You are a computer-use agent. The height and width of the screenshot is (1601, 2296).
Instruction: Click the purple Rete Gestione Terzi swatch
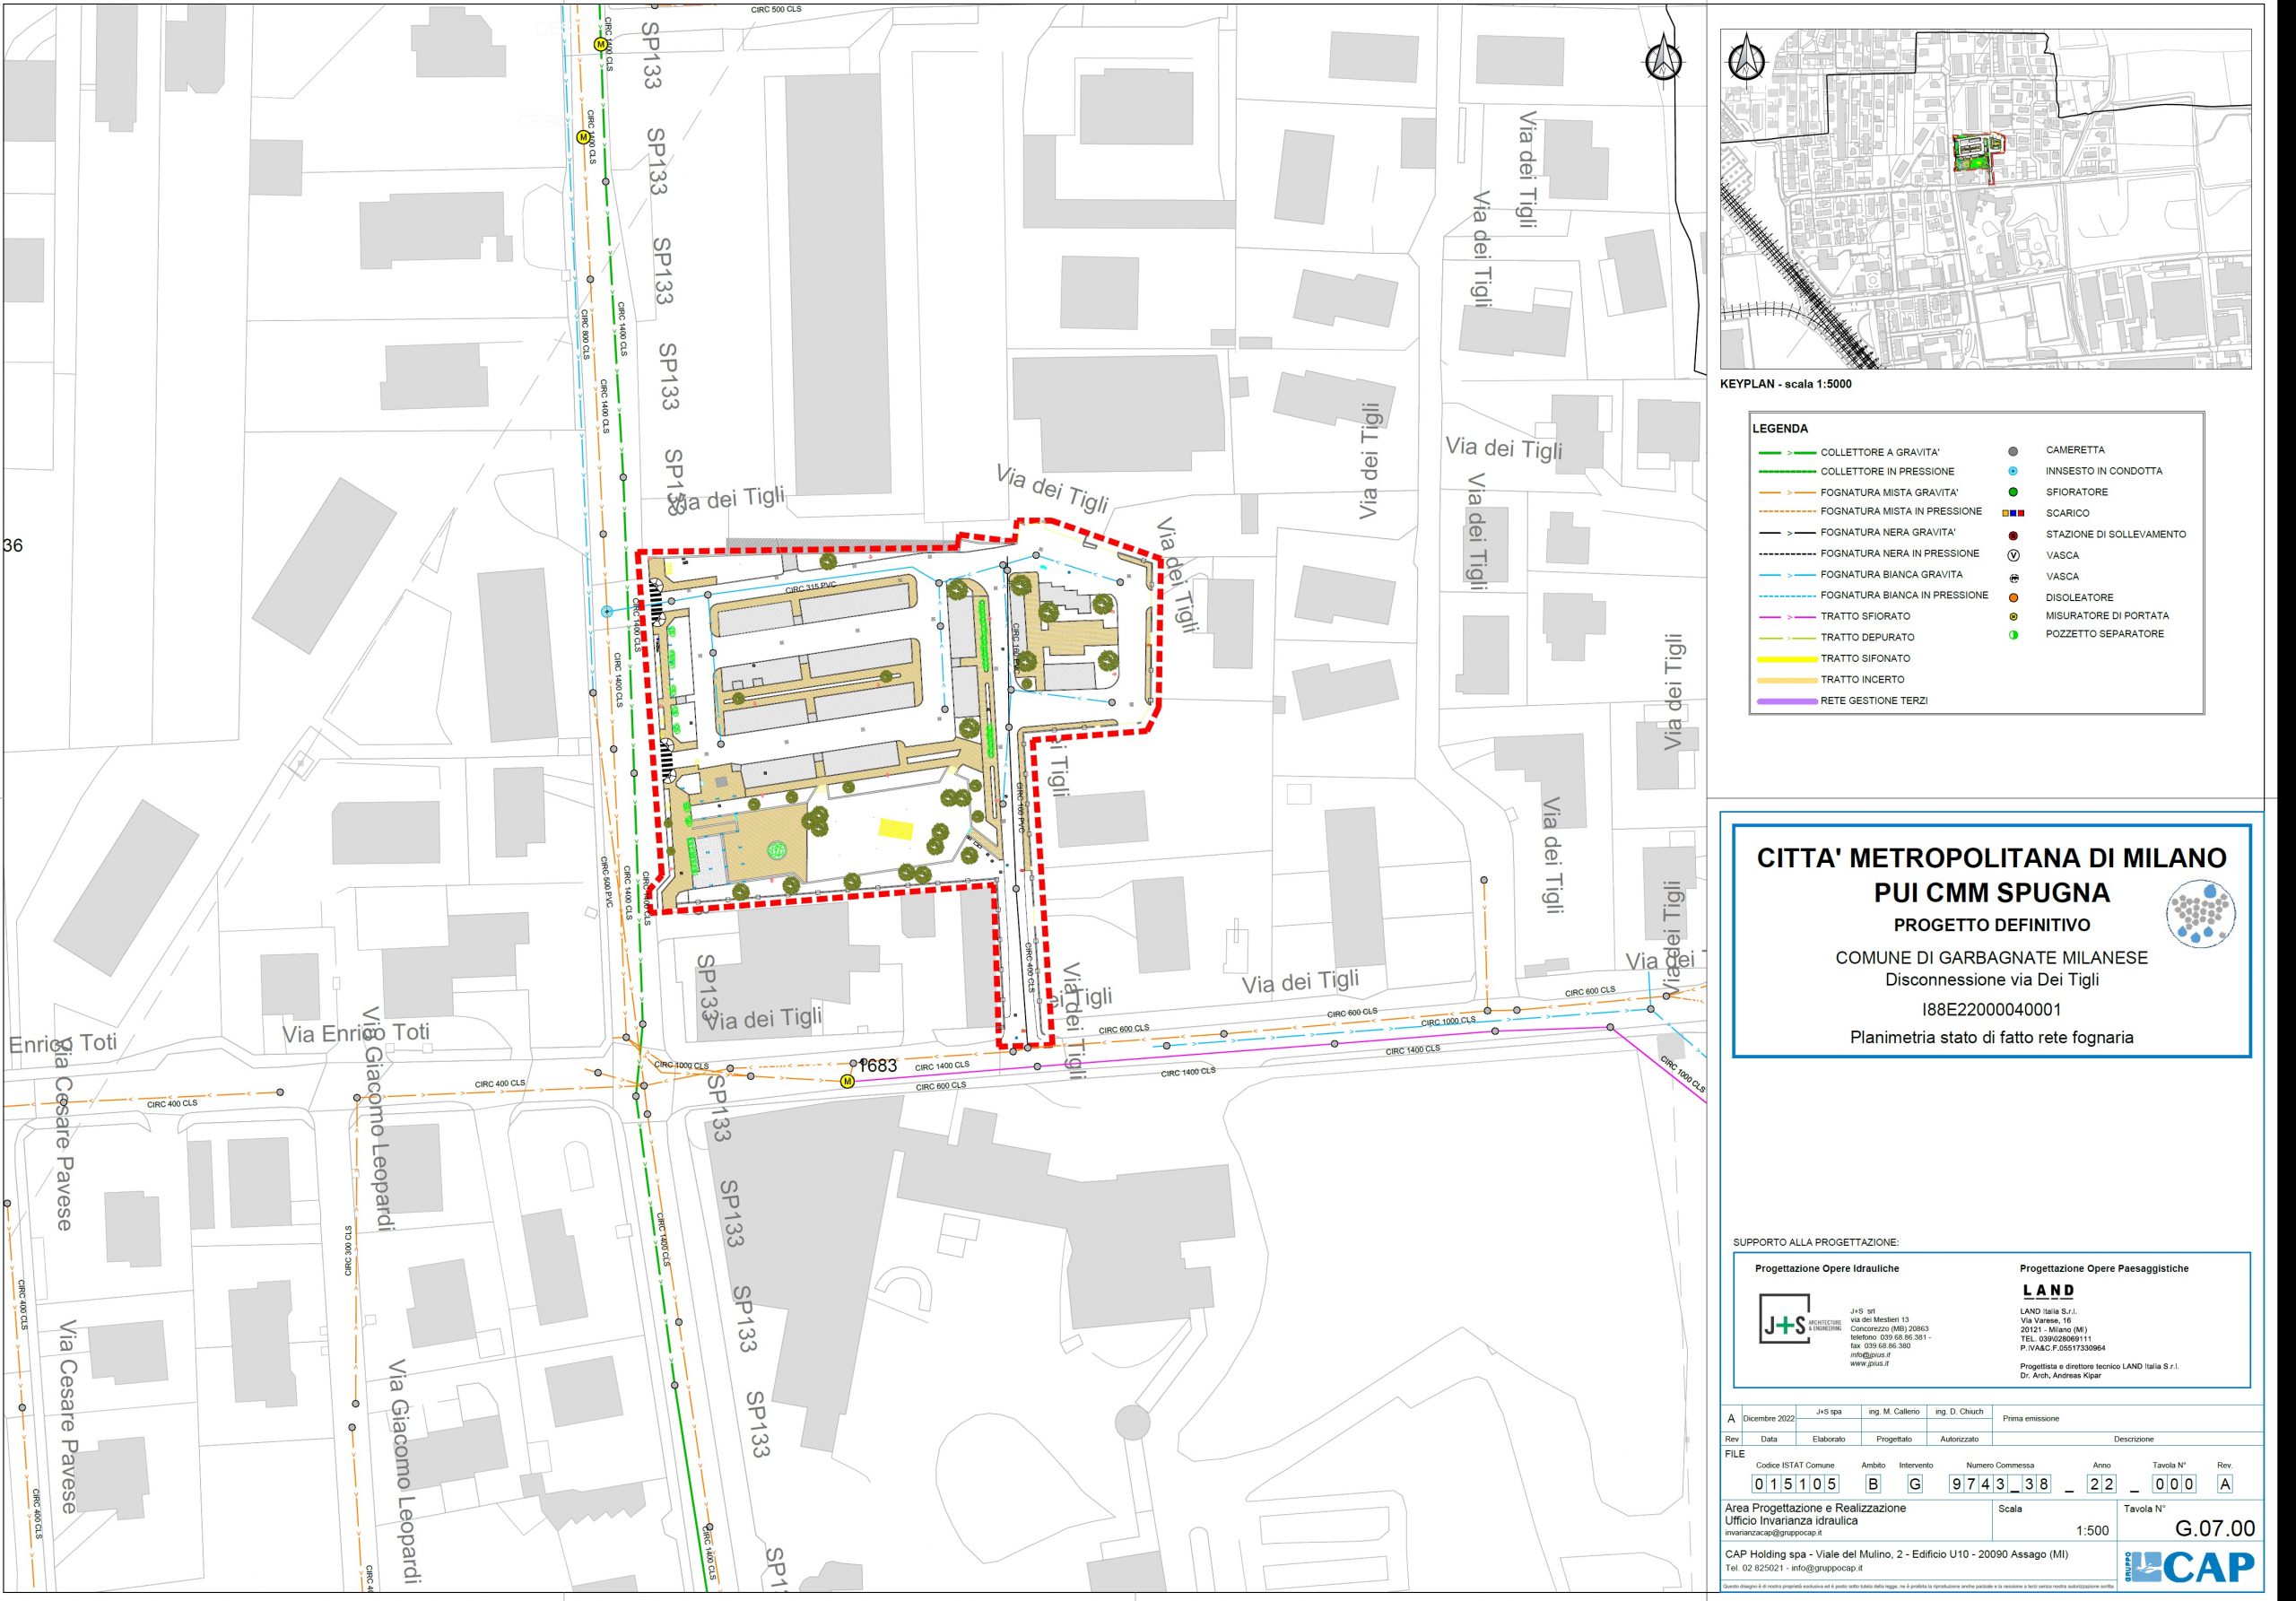(1787, 701)
